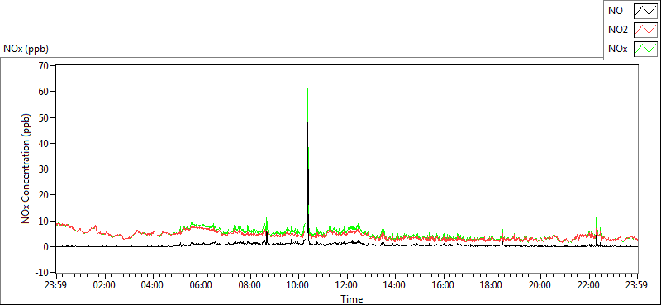Select the NOx legend label

(x=618, y=49)
